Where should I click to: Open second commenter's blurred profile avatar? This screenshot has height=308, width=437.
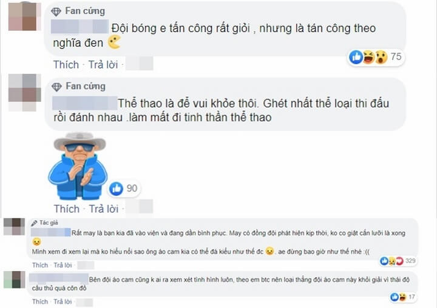click(24, 92)
